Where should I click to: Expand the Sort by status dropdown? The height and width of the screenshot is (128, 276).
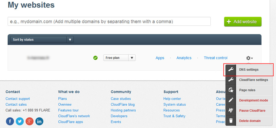point(42,39)
